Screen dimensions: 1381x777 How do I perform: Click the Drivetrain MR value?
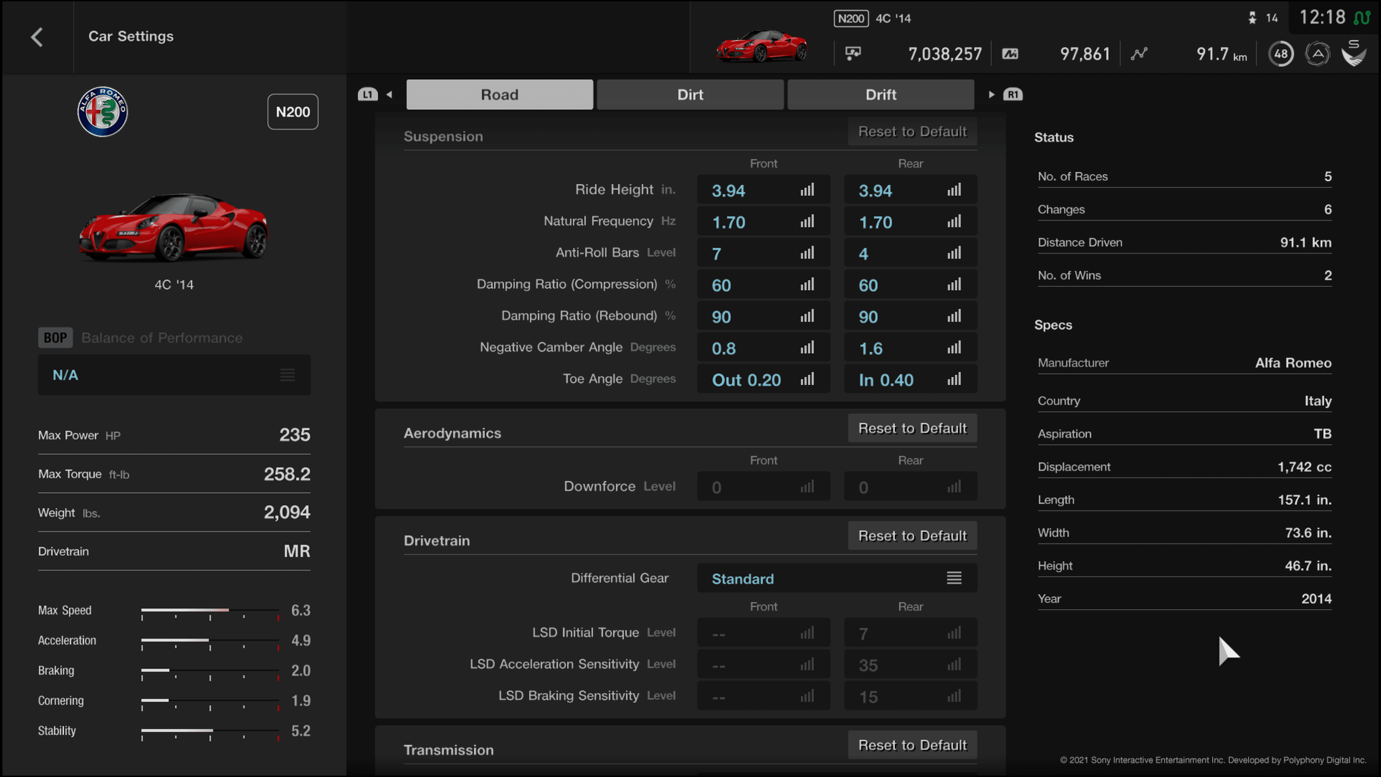coord(296,551)
